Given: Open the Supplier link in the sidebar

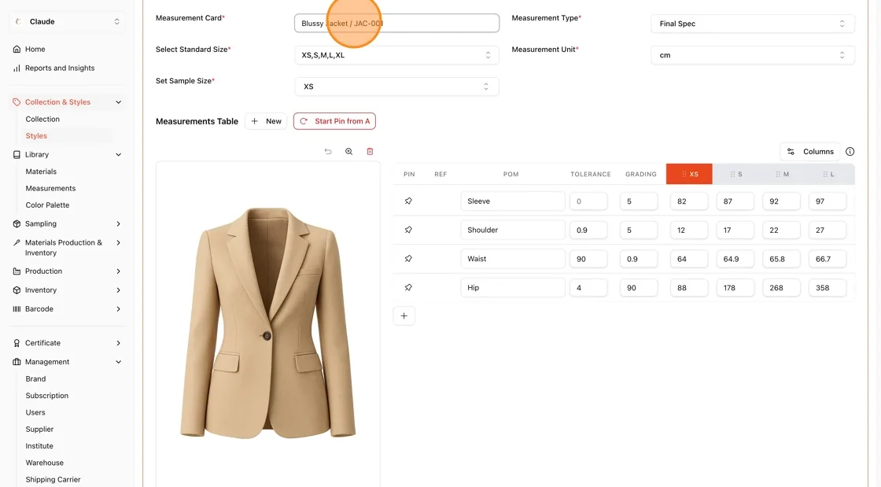Looking at the screenshot, I should click(x=40, y=429).
